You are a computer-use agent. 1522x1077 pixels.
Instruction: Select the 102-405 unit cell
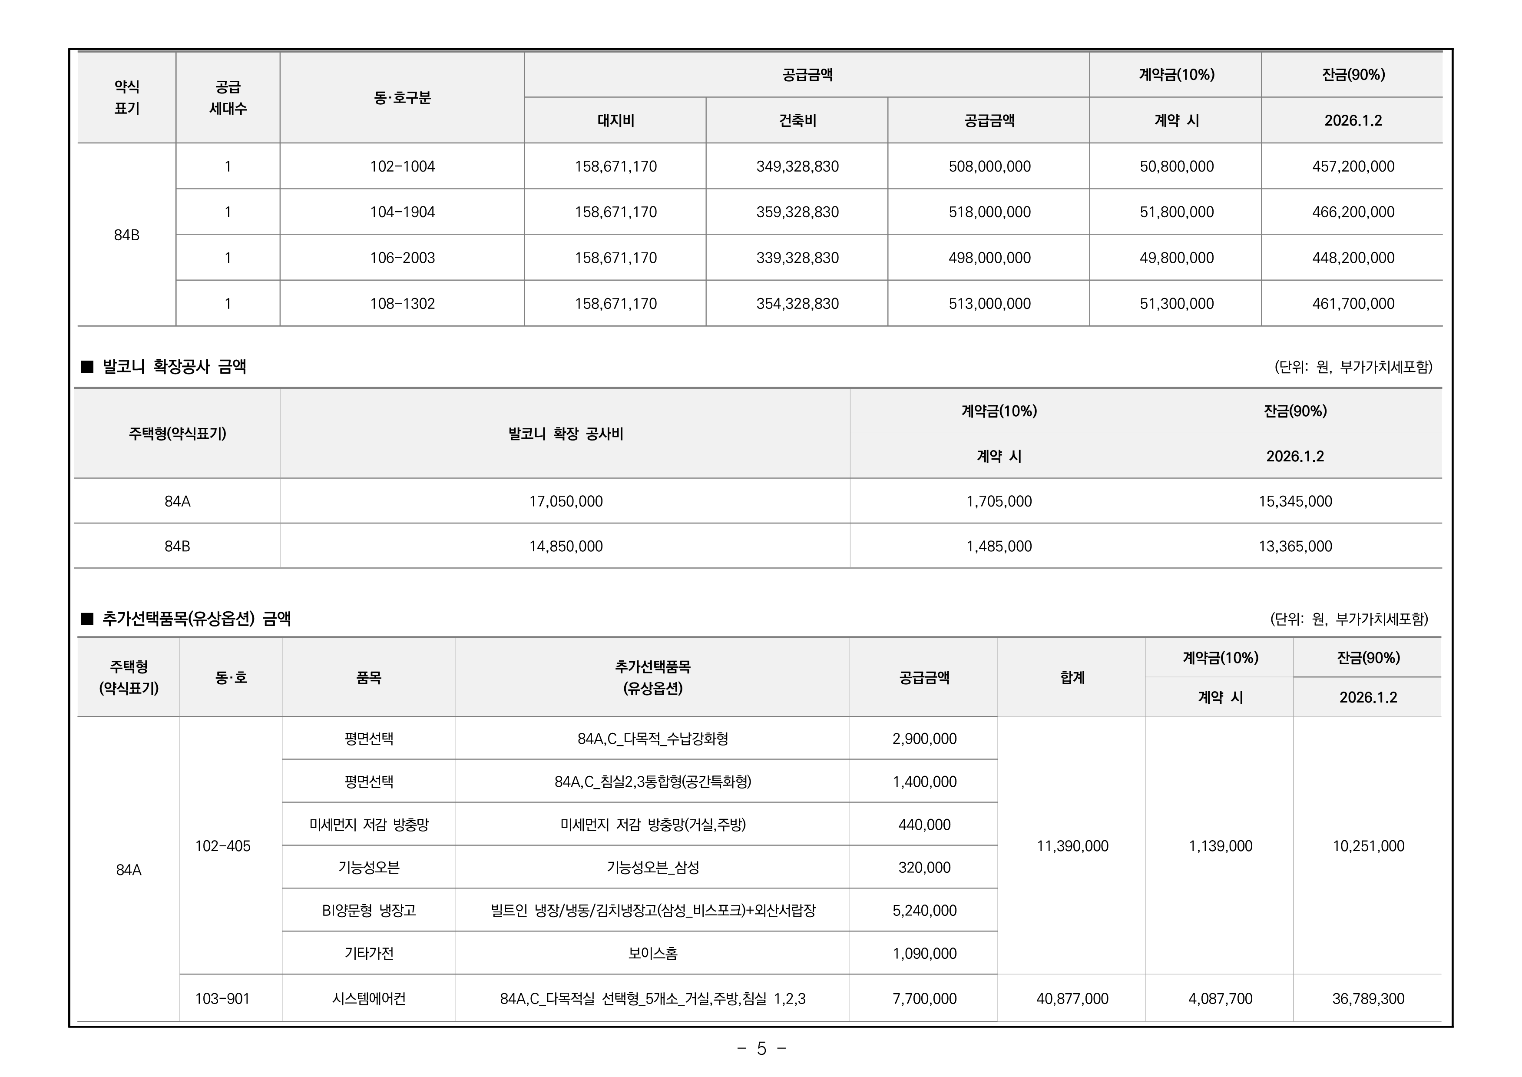pos(223,846)
